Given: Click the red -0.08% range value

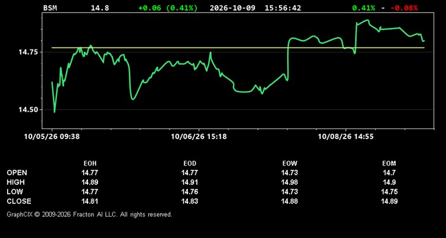Looking at the screenshot, I should point(404,8).
